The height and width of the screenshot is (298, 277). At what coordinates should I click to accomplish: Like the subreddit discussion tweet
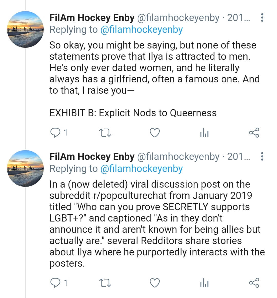(x=155, y=283)
